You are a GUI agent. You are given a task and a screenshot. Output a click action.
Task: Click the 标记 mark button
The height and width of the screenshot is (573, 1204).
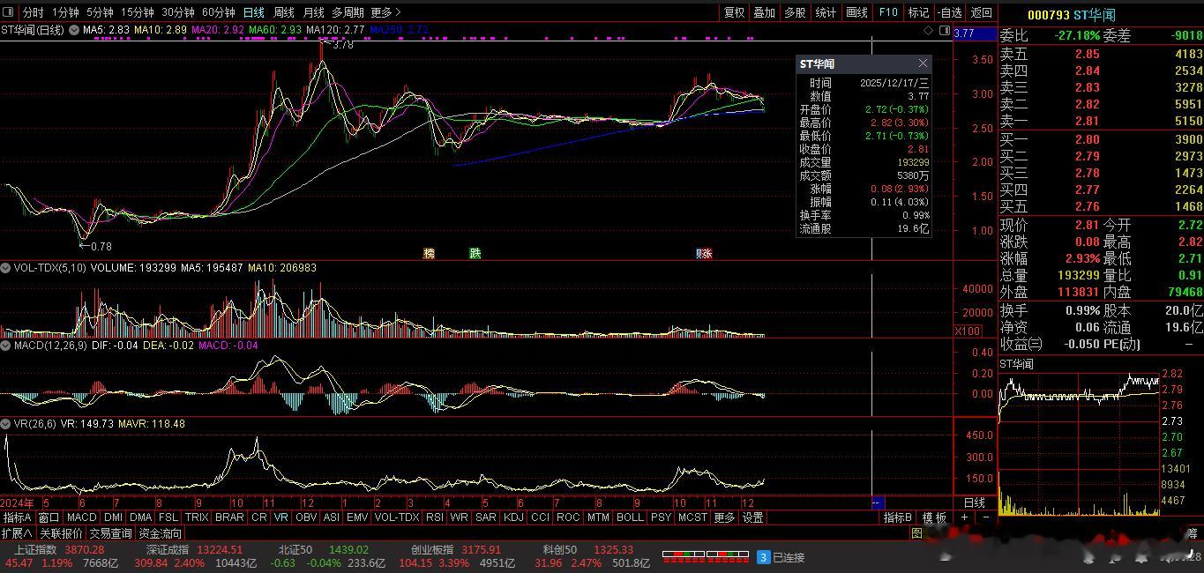pyautogui.click(x=918, y=12)
